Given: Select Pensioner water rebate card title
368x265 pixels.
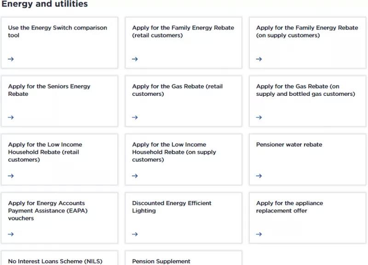Looking at the screenshot, I should tap(289, 145).
